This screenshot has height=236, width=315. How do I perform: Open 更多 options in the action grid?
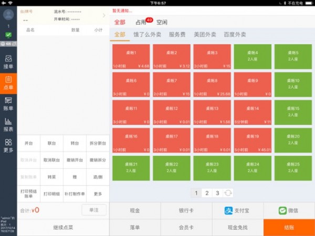coord(98,194)
